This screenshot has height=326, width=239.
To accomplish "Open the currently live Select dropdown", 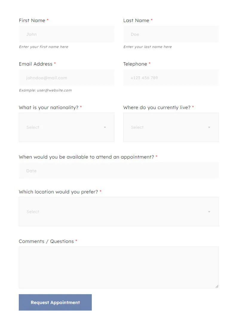I will pyautogui.click(x=171, y=127).
